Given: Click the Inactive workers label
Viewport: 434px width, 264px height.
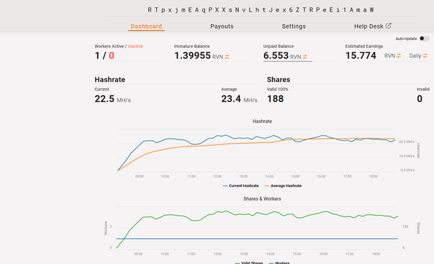Looking at the screenshot, I should (x=136, y=47).
